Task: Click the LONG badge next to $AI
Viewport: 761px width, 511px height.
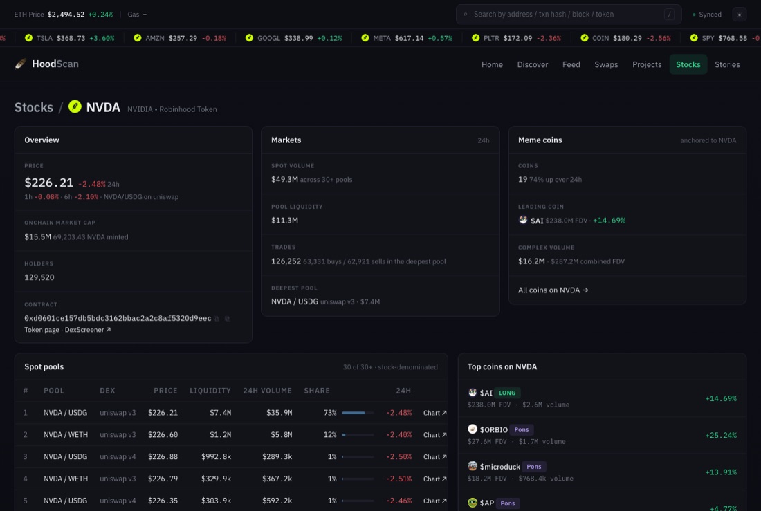Action: [x=507, y=393]
